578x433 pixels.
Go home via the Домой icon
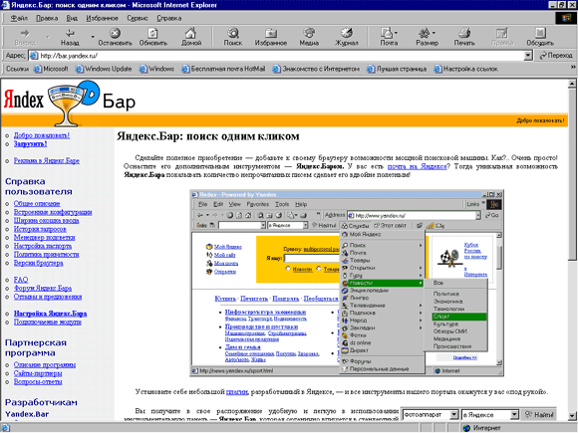point(191,33)
